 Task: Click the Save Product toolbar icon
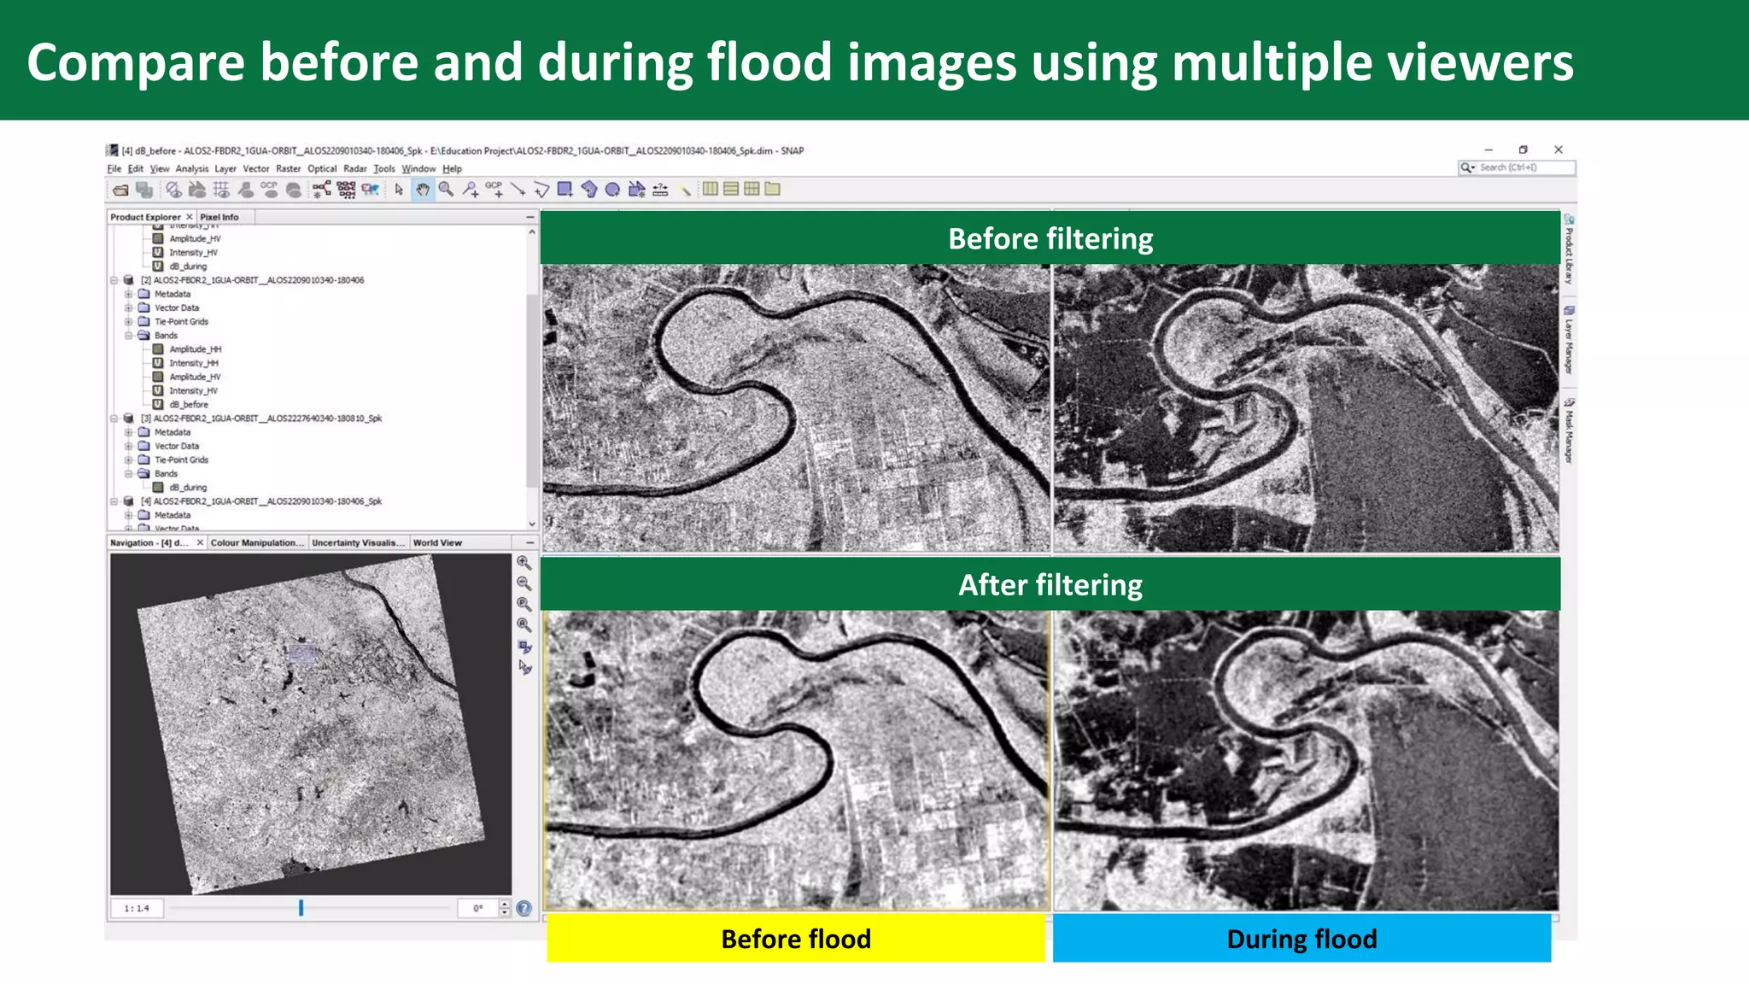click(x=144, y=190)
